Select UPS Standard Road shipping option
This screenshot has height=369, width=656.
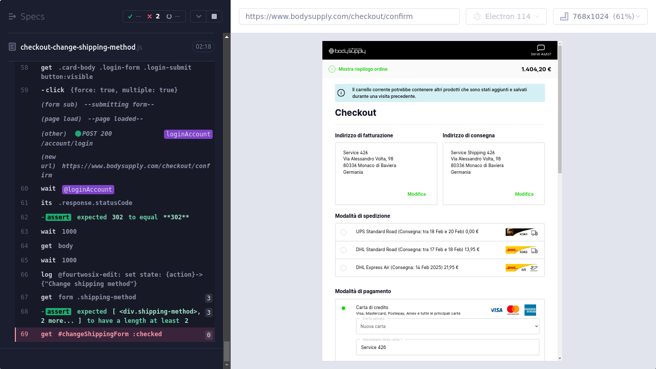click(343, 232)
